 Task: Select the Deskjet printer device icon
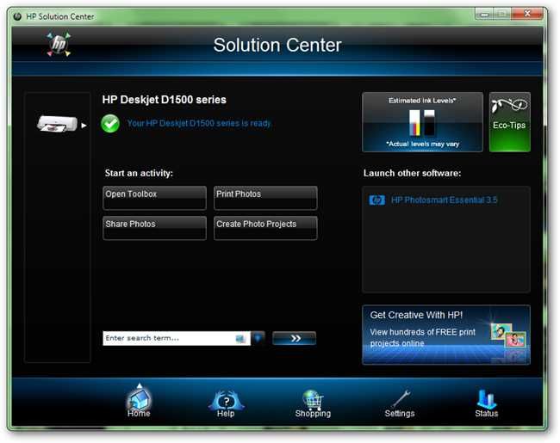[57, 124]
